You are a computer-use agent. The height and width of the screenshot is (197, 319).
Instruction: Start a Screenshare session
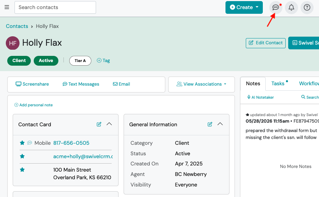(x=32, y=84)
